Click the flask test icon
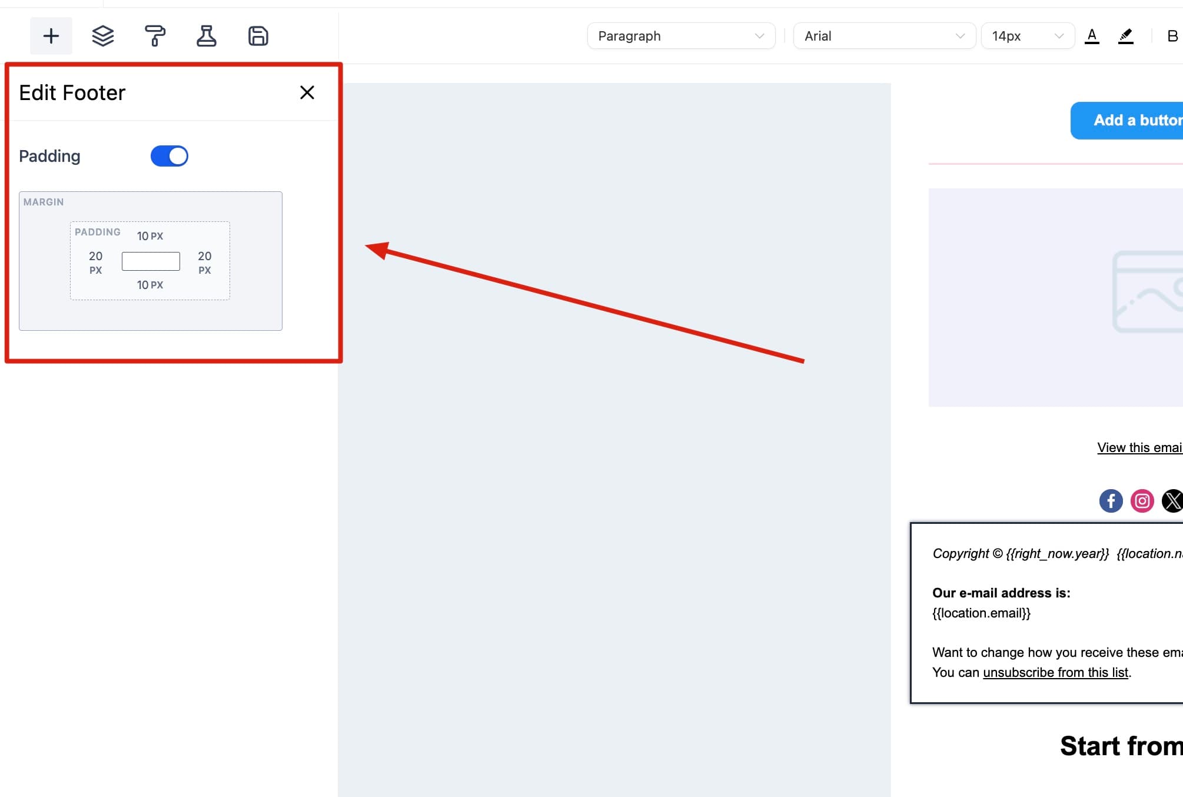This screenshot has width=1183, height=797. click(206, 36)
